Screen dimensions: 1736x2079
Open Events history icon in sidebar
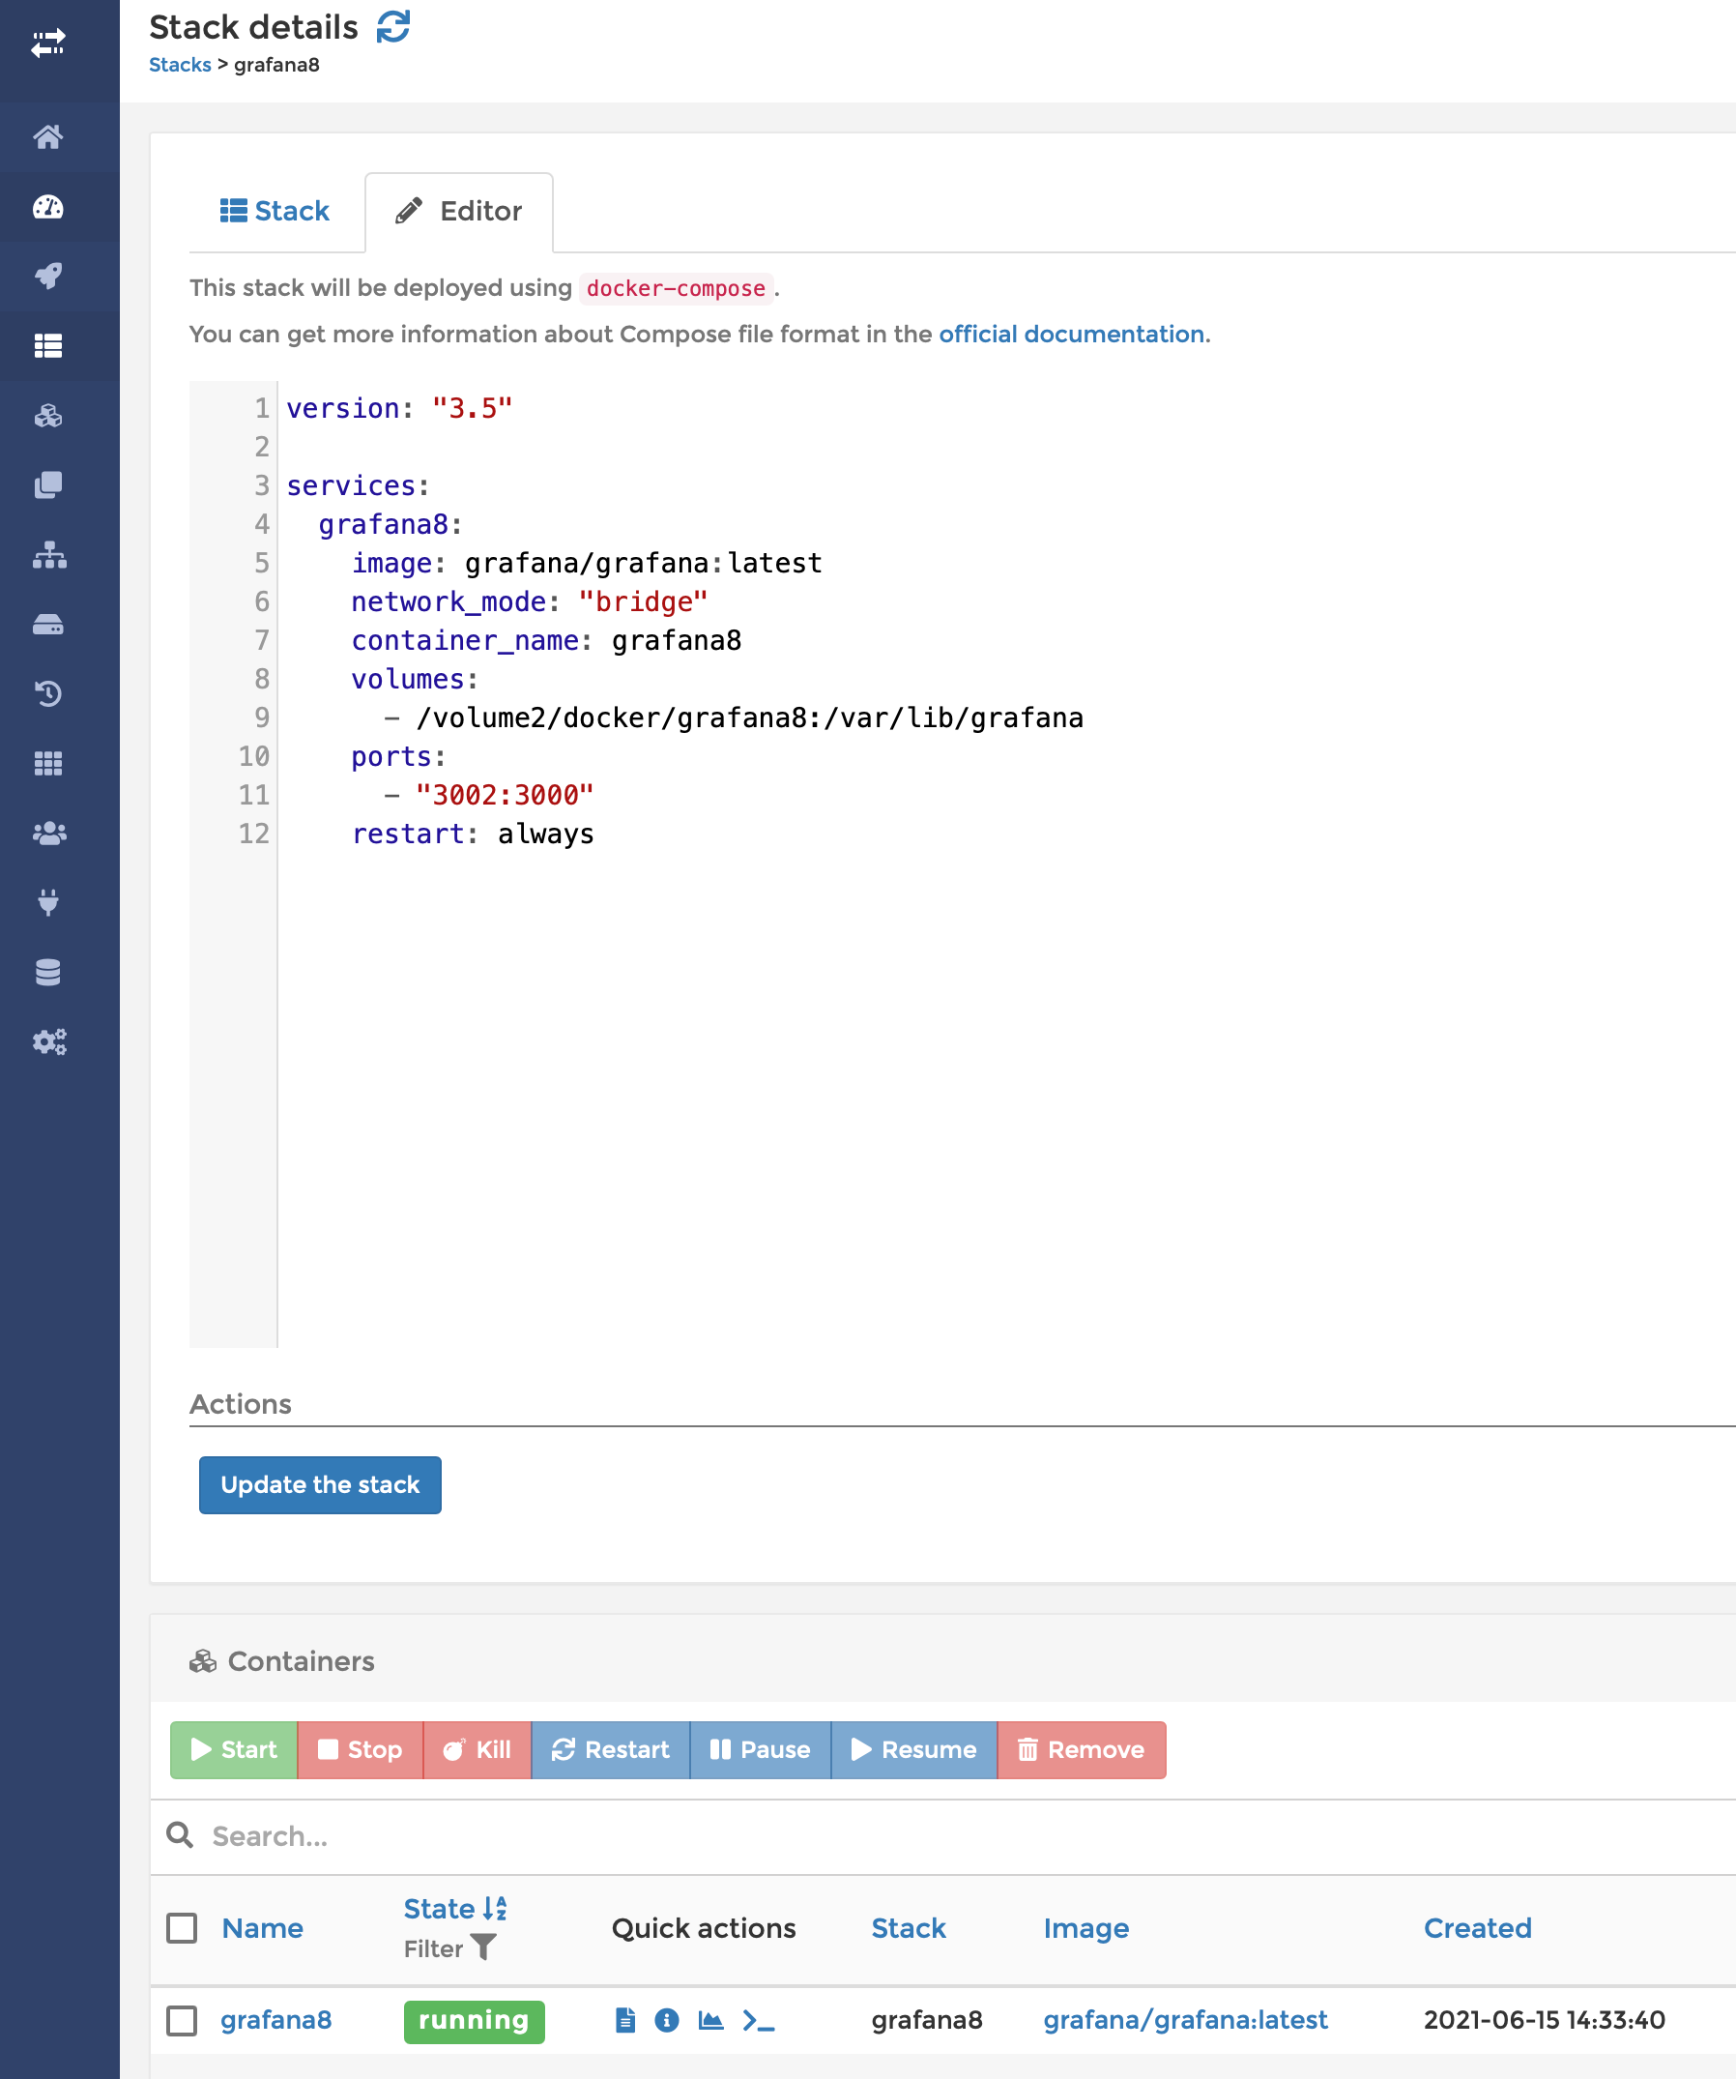point(47,694)
